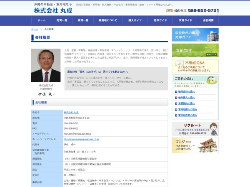
Task: Follow the 軍用地購入の流れ link
Action: pos(187,110)
